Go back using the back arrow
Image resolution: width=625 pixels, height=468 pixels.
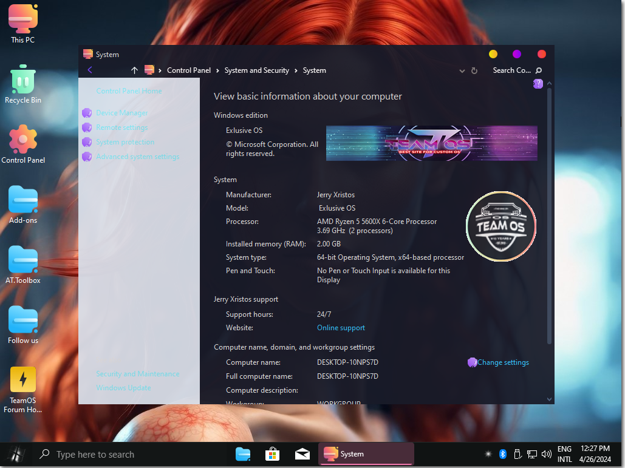90,70
